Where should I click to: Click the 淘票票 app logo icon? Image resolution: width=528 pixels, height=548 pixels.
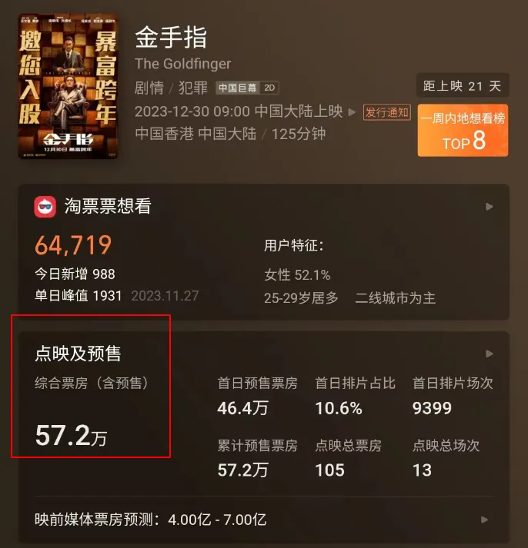coord(45,207)
